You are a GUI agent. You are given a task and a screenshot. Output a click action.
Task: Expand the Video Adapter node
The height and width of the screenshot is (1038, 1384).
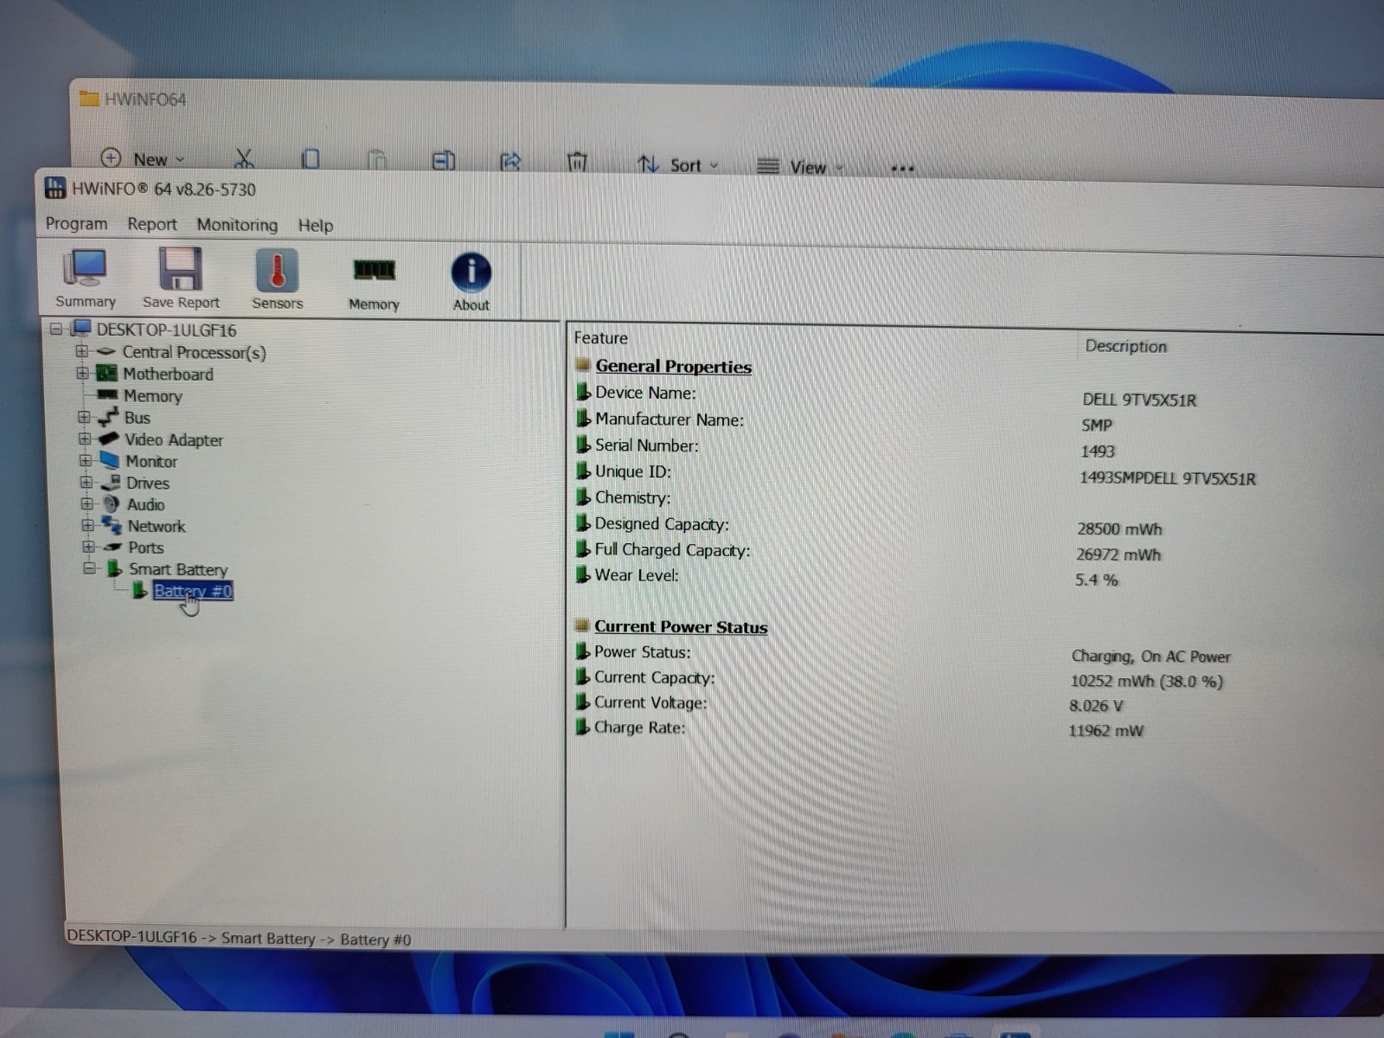coord(85,439)
